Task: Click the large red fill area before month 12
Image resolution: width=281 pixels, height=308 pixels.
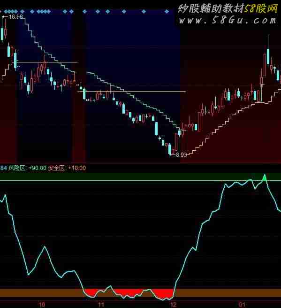Action: pyautogui.click(x=163, y=293)
